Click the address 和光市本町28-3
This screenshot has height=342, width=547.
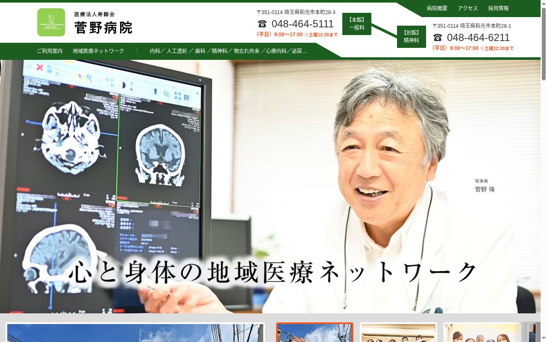[296, 12]
